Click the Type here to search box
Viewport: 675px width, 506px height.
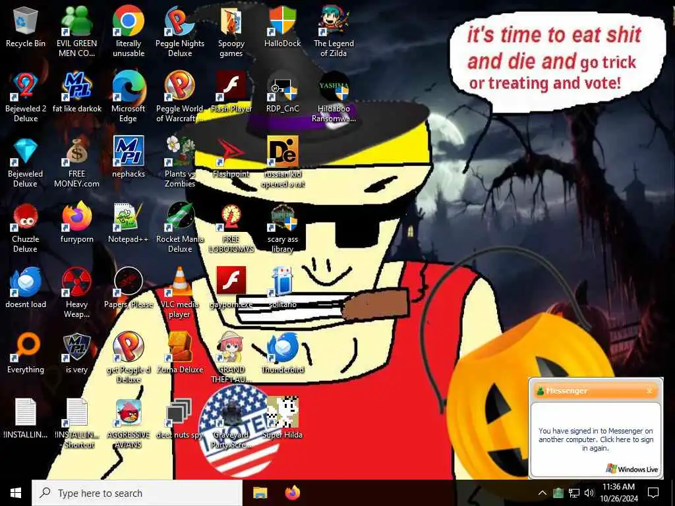(x=137, y=493)
